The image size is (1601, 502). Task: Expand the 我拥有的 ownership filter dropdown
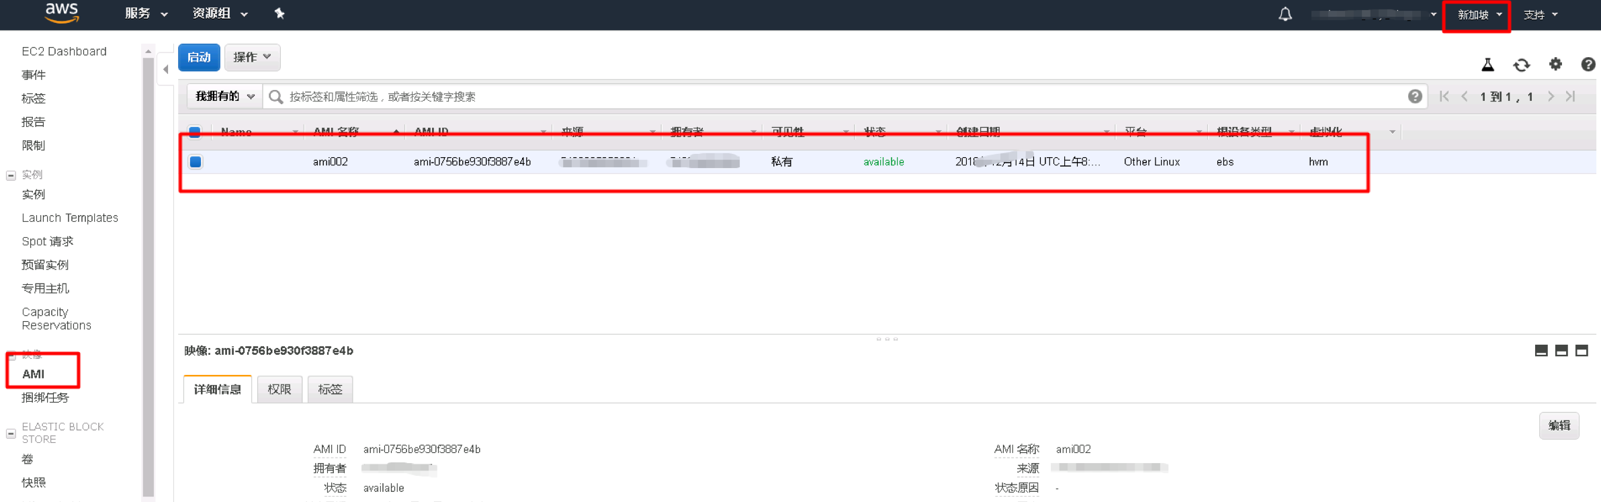click(x=224, y=97)
